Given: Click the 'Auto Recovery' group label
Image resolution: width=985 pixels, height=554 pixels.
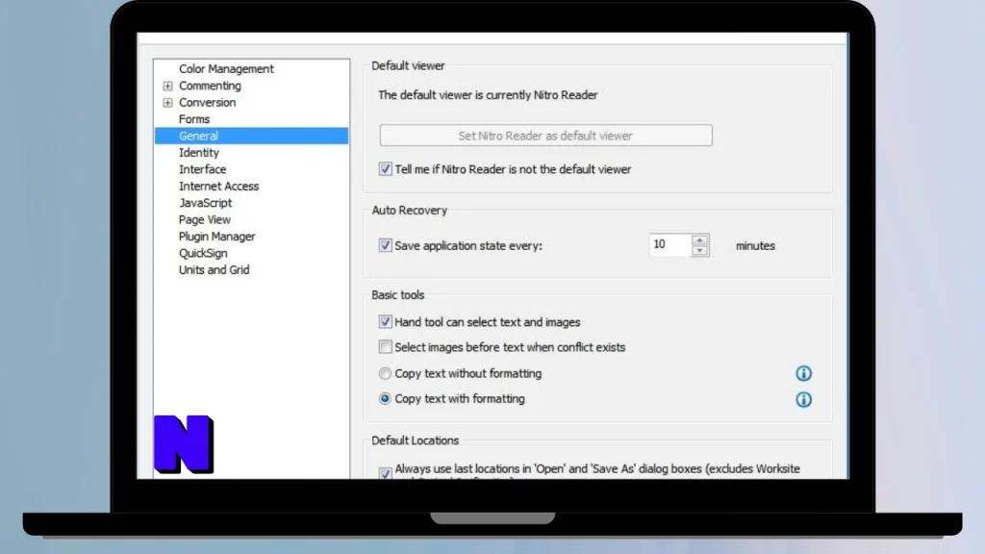Looking at the screenshot, I should (x=409, y=211).
